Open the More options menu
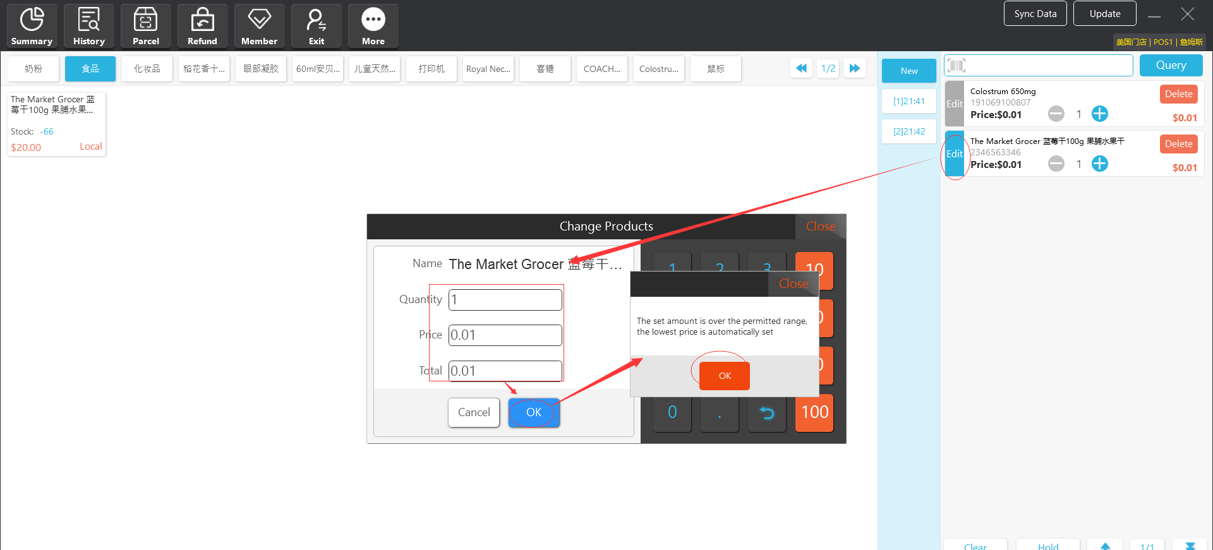 (373, 26)
